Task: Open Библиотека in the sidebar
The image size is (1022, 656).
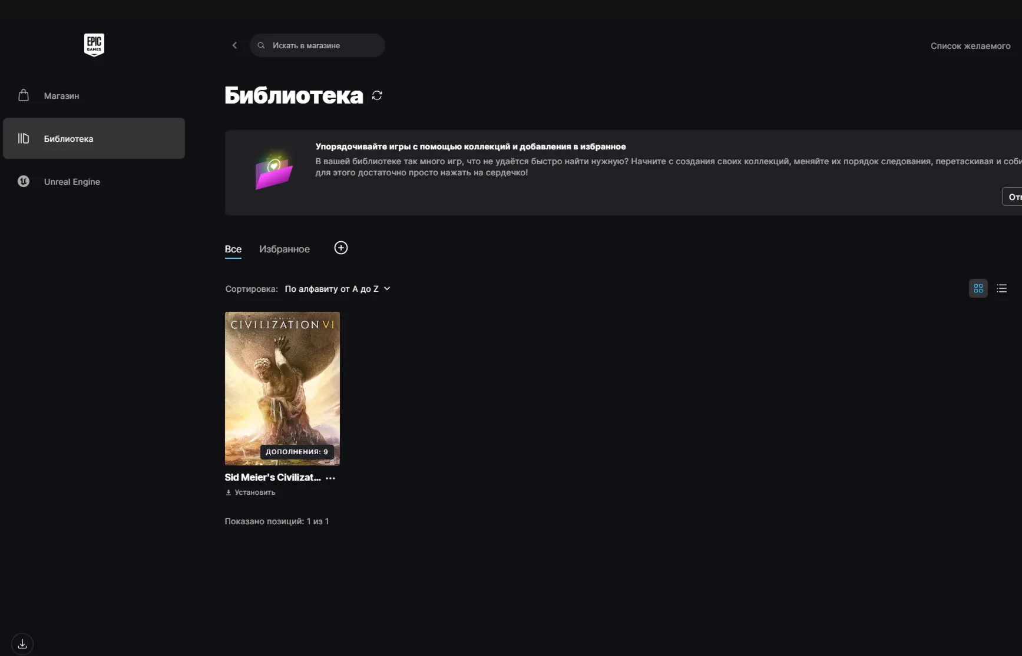Action: point(94,138)
